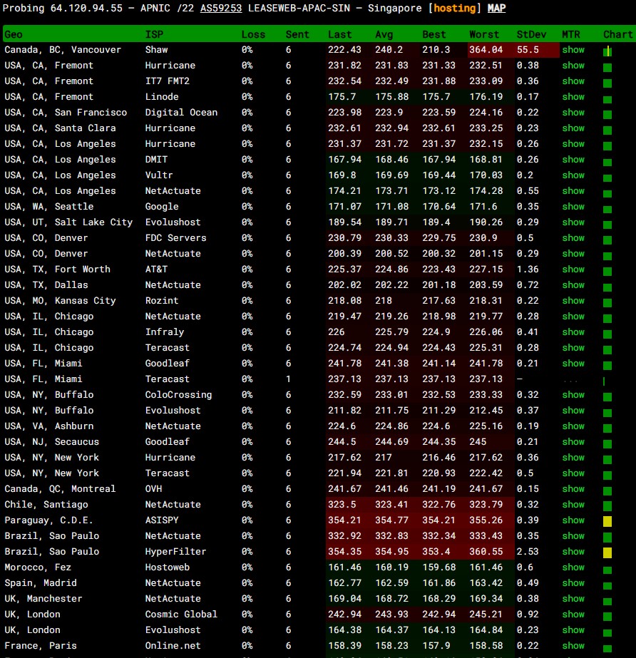The image size is (636, 658).
Task: Show MTR for Montreal OVH row
Action: [x=573, y=489]
